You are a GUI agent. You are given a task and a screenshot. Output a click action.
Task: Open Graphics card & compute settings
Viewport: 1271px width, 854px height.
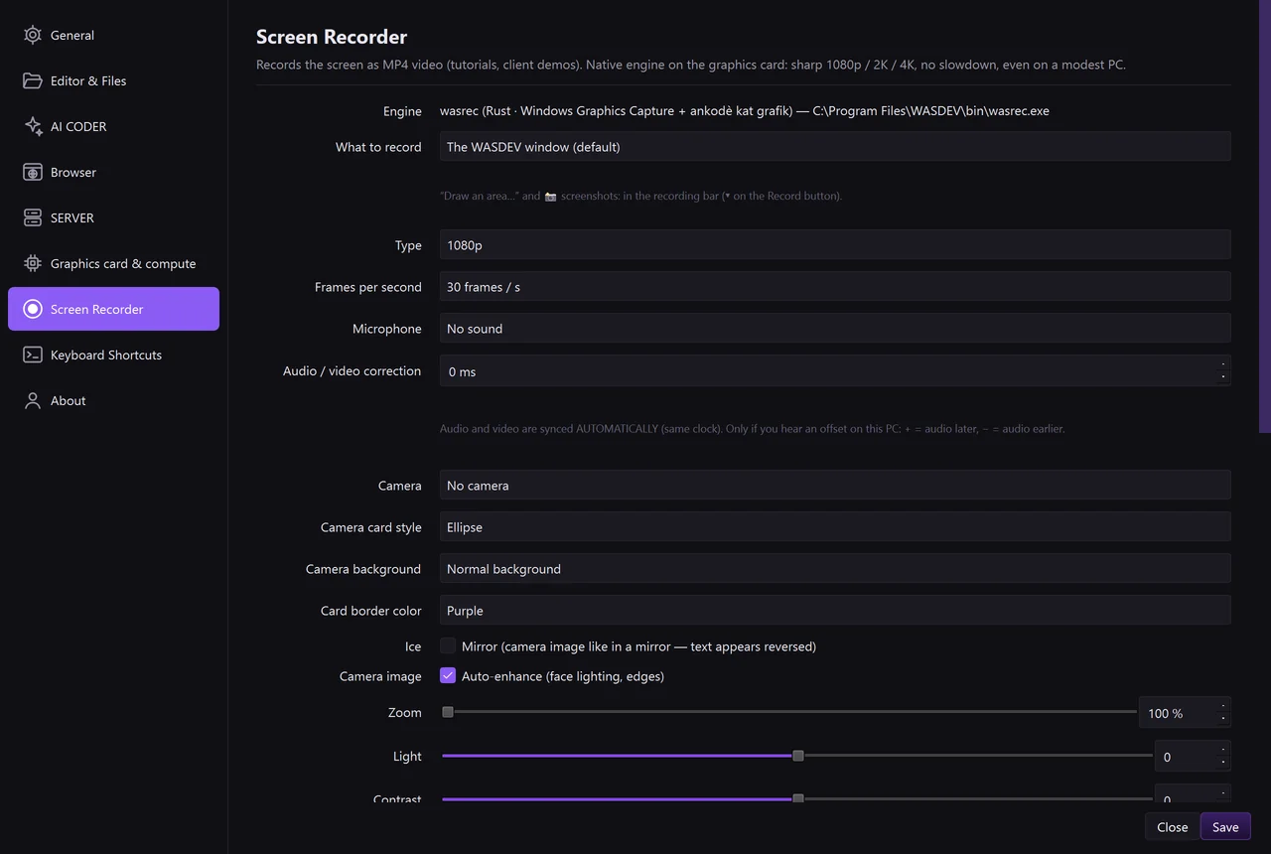pos(113,263)
